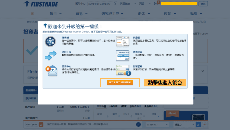Image resolution: width=230 pixels, height=130 pixels.
Task: Expand the 研究與工具 research menu
Action: click(113, 14)
